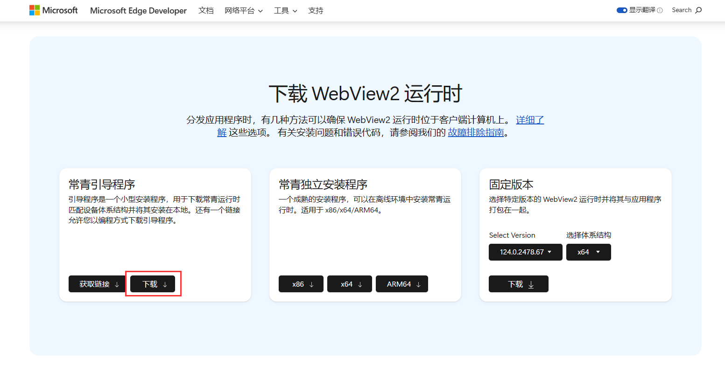The width and height of the screenshot is (725, 371).
Task: Click the download arrow inside 固定版本 下载 button
Action: (530, 283)
